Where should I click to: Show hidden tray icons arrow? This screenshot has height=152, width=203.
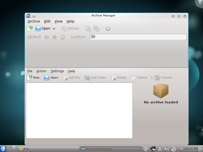click(x=181, y=149)
